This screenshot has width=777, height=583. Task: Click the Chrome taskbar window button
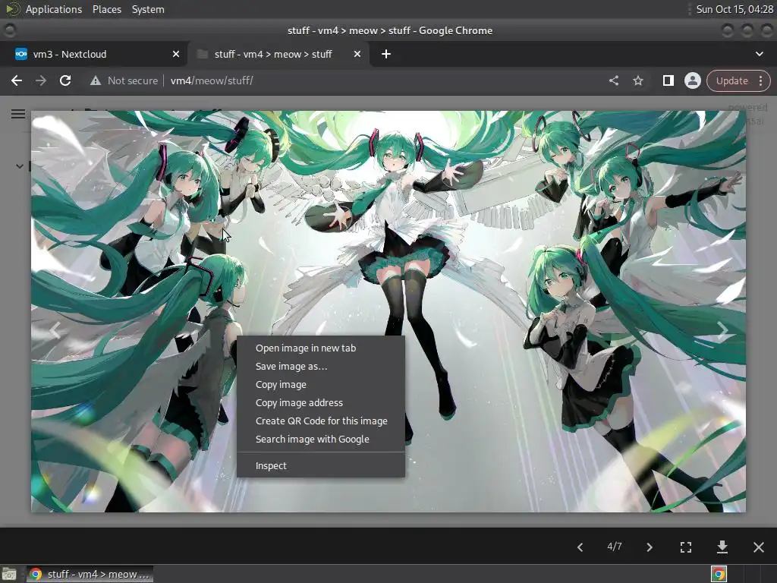[x=90, y=574]
